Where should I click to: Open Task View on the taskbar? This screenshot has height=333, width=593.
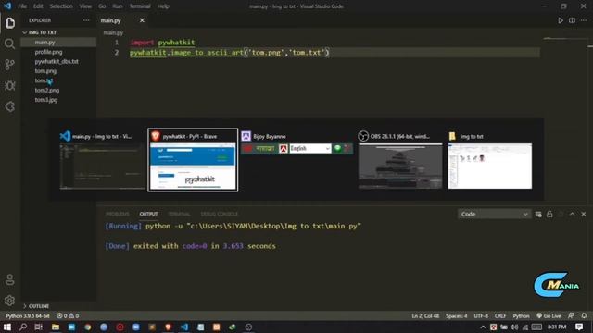pyautogui.click(x=39, y=327)
